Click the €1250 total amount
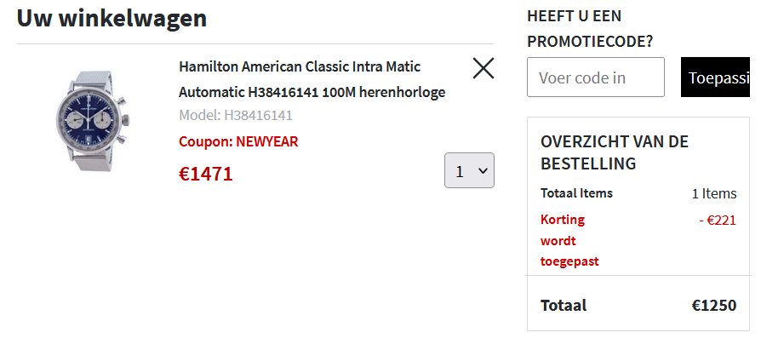The width and height of the screenshot is (761, 344). 714,305
